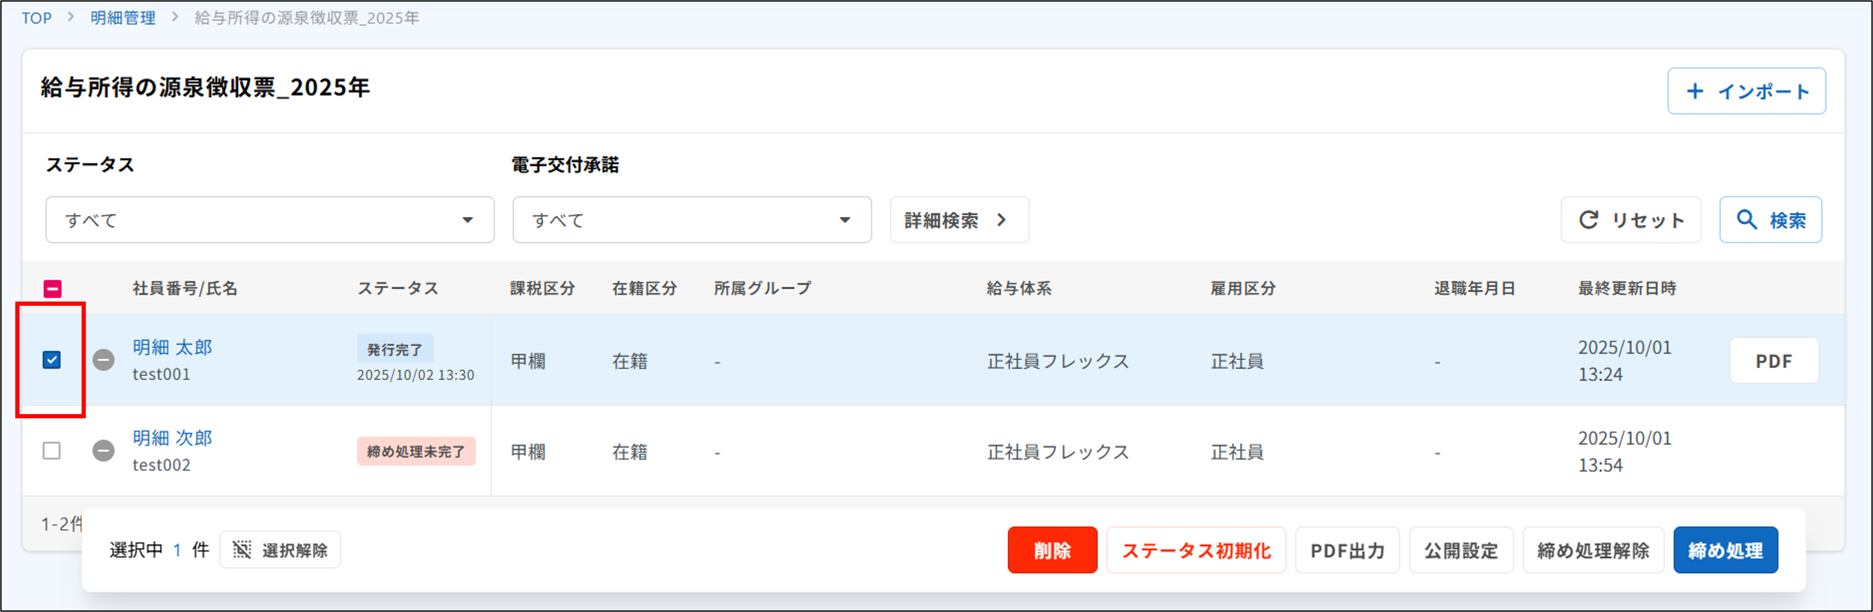
Task: Check the checkbox for 明細 次郎's row
Action: (51, 451)
